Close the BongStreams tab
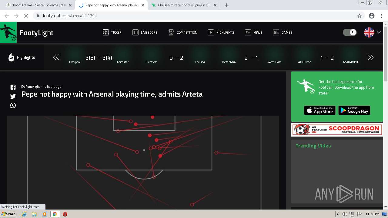The image size is (388, 218). tap(70, 5)
